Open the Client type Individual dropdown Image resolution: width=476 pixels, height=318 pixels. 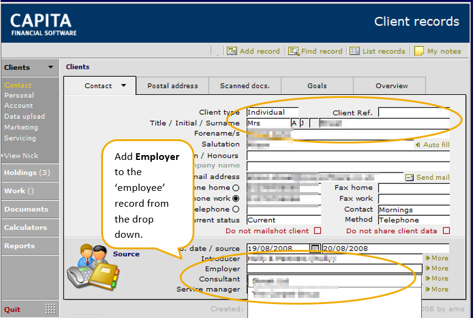tap(272, 112)
